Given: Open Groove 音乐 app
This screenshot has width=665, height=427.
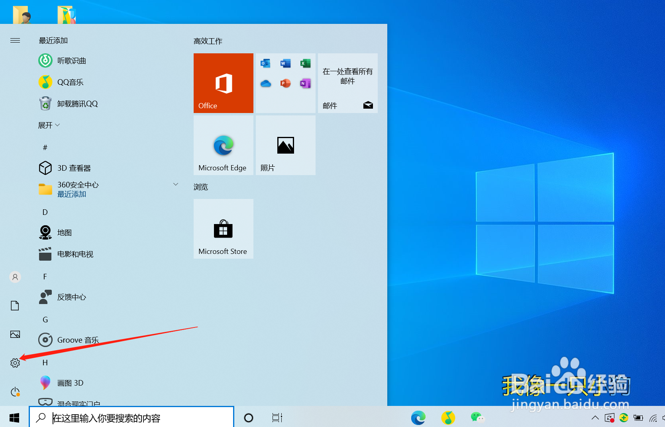Looking at the screenshot, I should tap(108, 340).
